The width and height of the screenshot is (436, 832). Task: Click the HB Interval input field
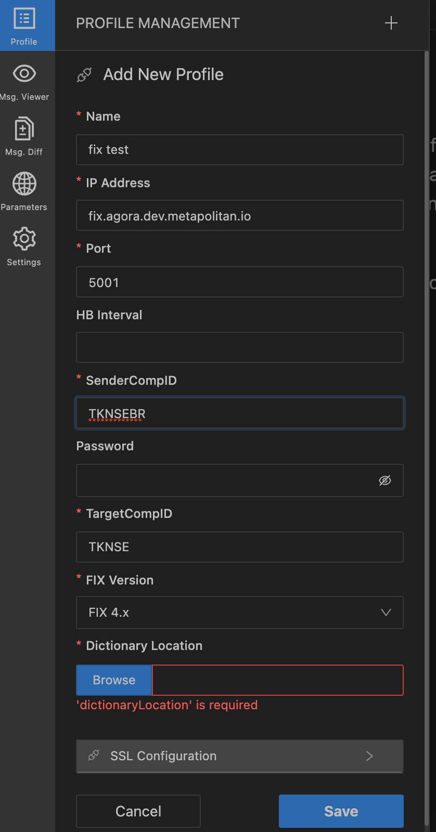click(239, 347)
